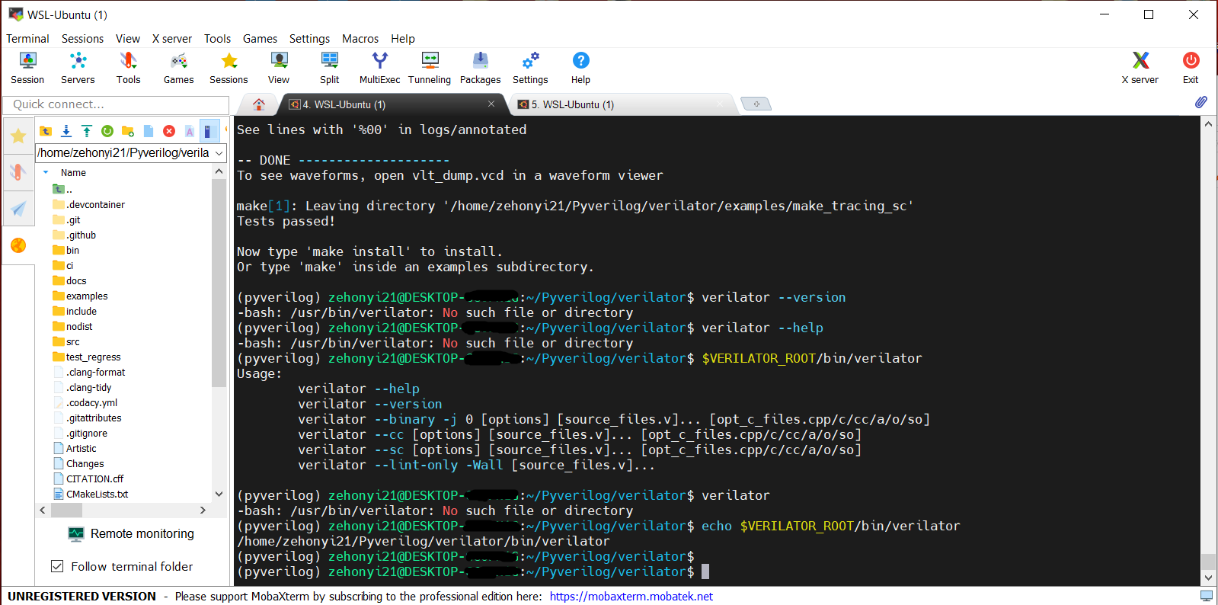Open the Tools toolbar icon
The height and width of the screenshot is (605, 1218).
[128, 67]
